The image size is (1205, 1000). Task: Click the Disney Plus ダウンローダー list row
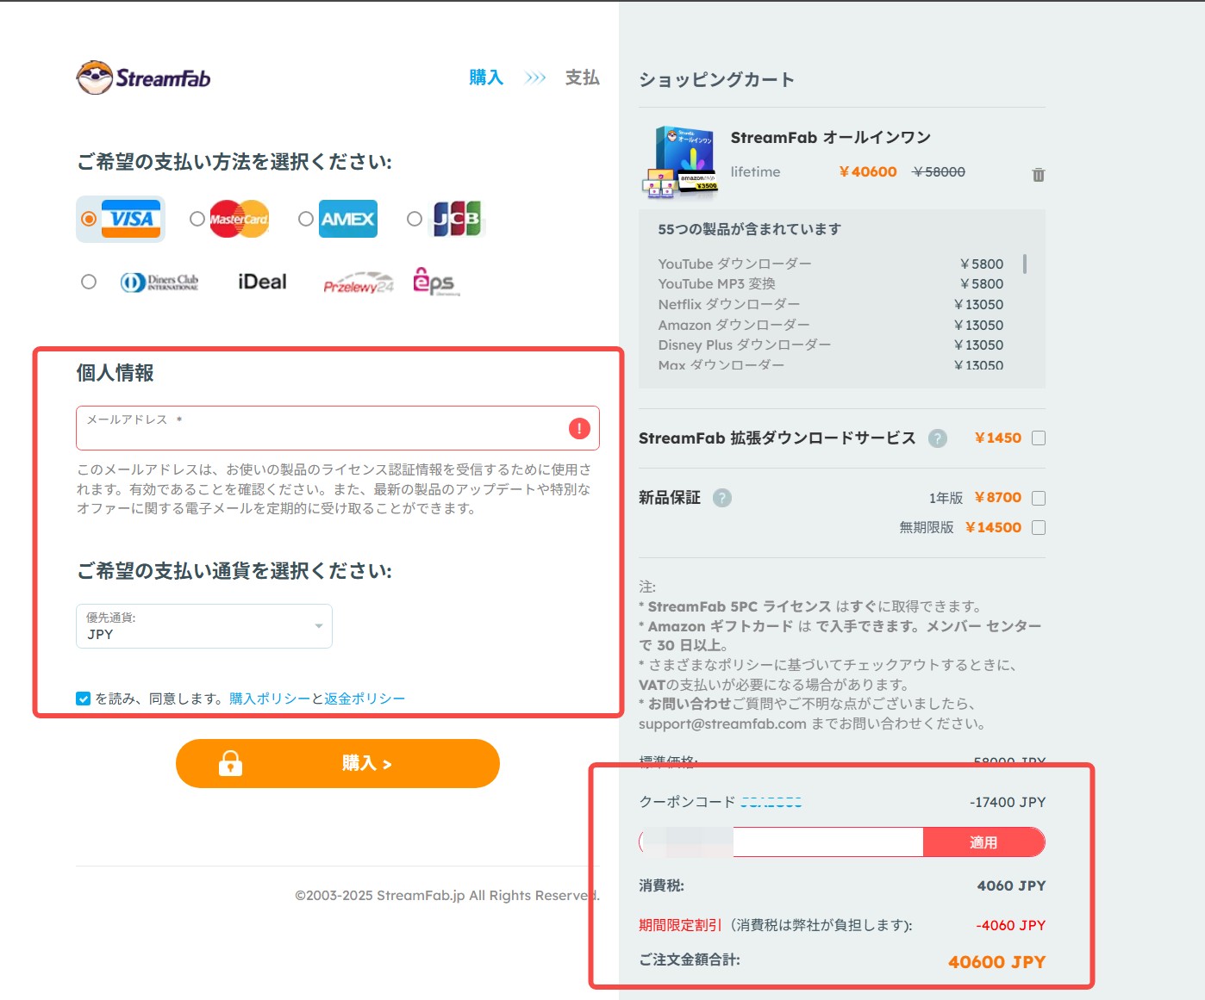[x=831, y=345]
